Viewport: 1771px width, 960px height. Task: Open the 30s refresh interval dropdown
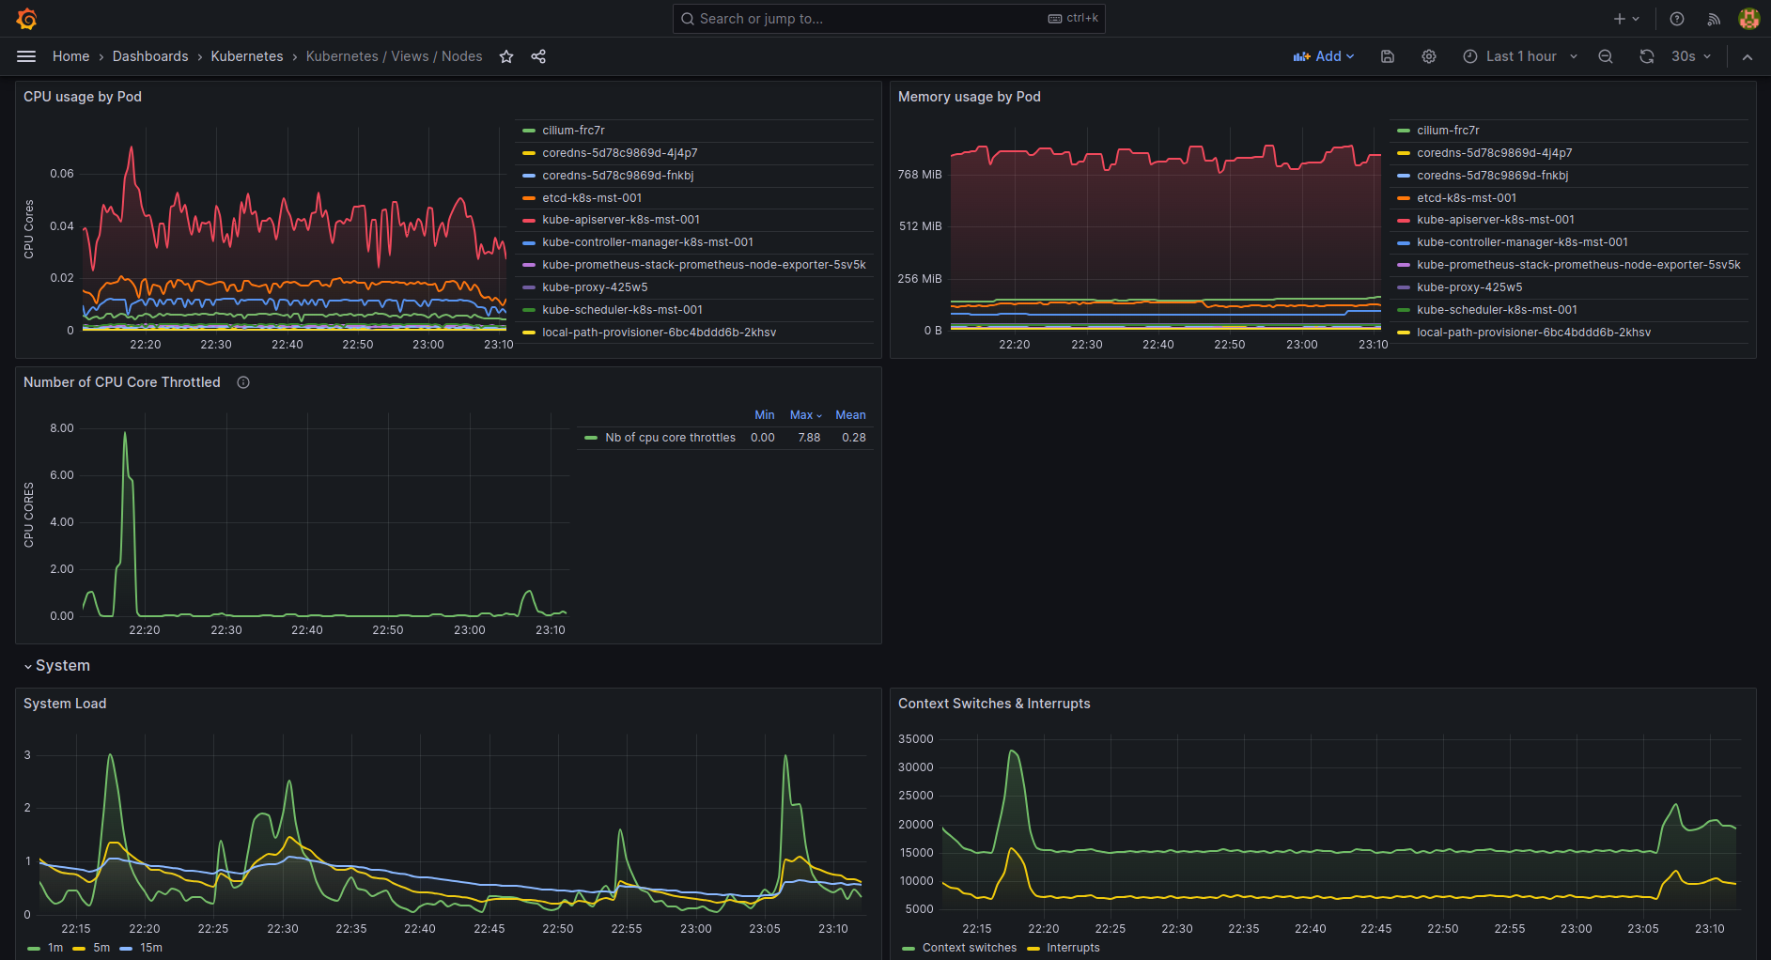click(1689, 56)
